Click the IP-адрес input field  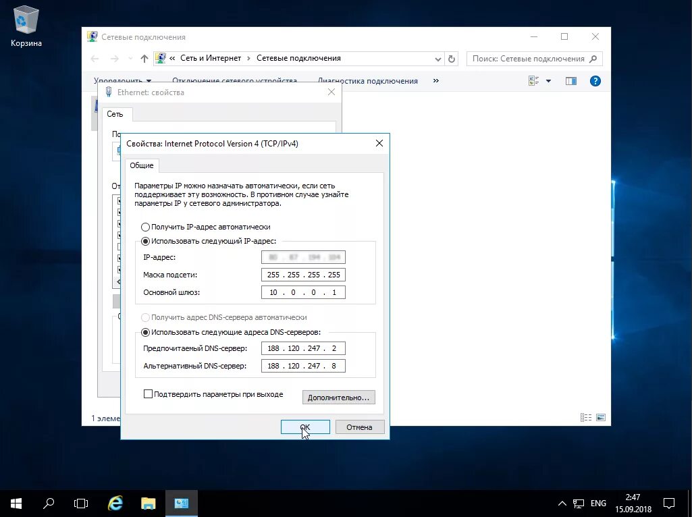pos(303,257)
